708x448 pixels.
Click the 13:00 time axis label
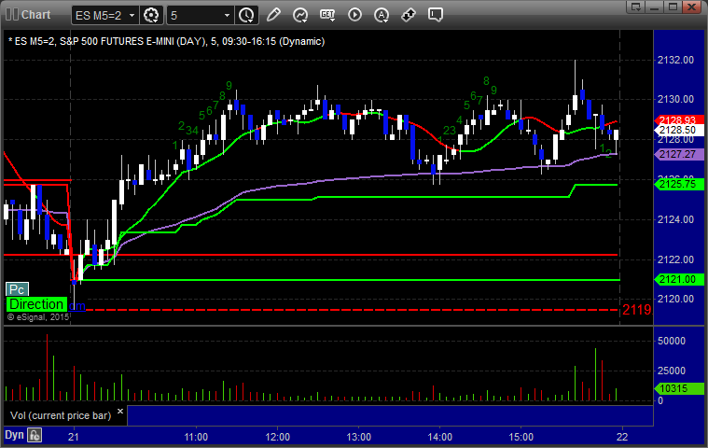coord(358,437)
